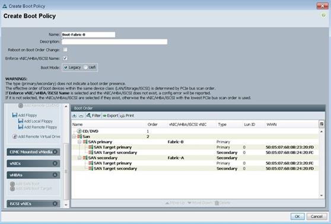Click the left panel scroll-up arrow
The height and width of the screenshot is (224, 331).
(66, 107)
